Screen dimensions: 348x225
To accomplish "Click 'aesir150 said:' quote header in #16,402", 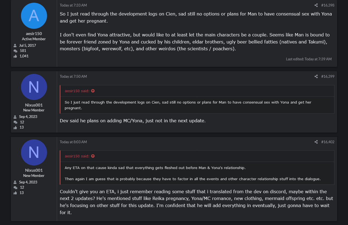I will 77,156.
